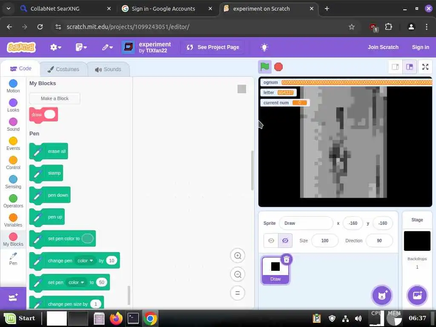This screenshot has height=327, width=436.
Task: Click Sign in link
Action: click(x=420, y=47)
